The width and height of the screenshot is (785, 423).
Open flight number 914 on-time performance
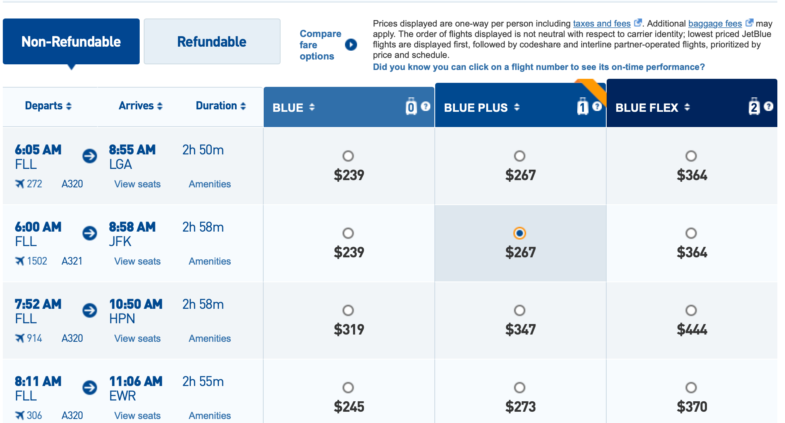point(34,339)
